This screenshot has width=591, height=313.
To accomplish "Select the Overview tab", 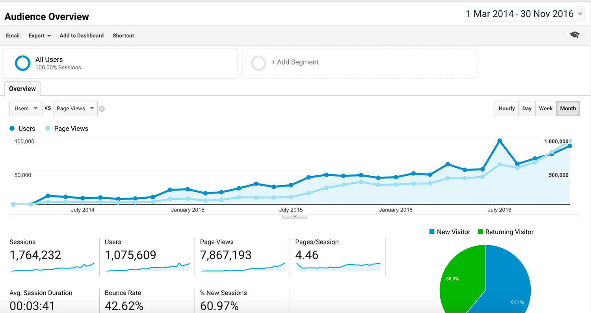I will [x=22, y=89].
